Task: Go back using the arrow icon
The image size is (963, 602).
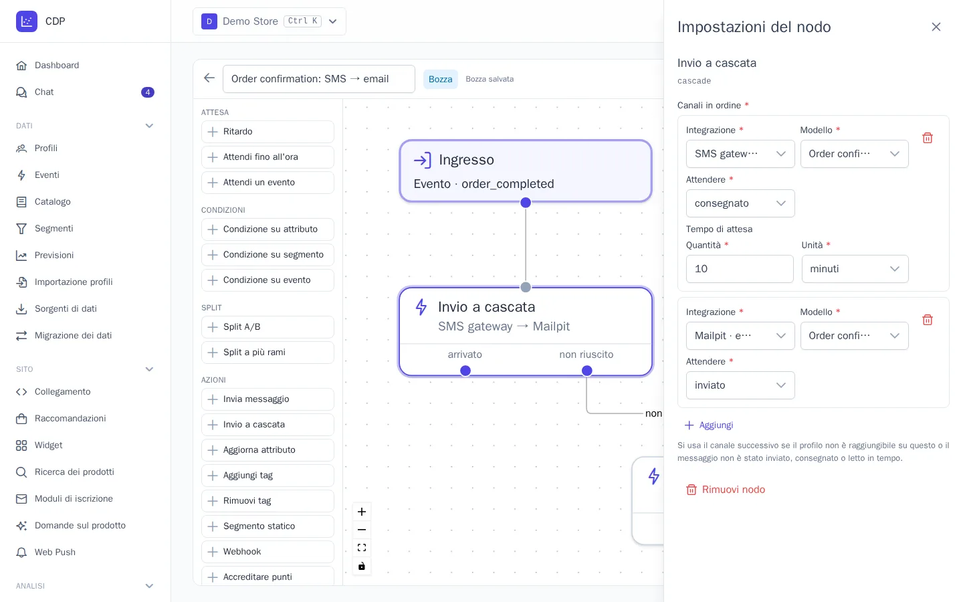Action: pyautogui.click(x=209, y=78)
